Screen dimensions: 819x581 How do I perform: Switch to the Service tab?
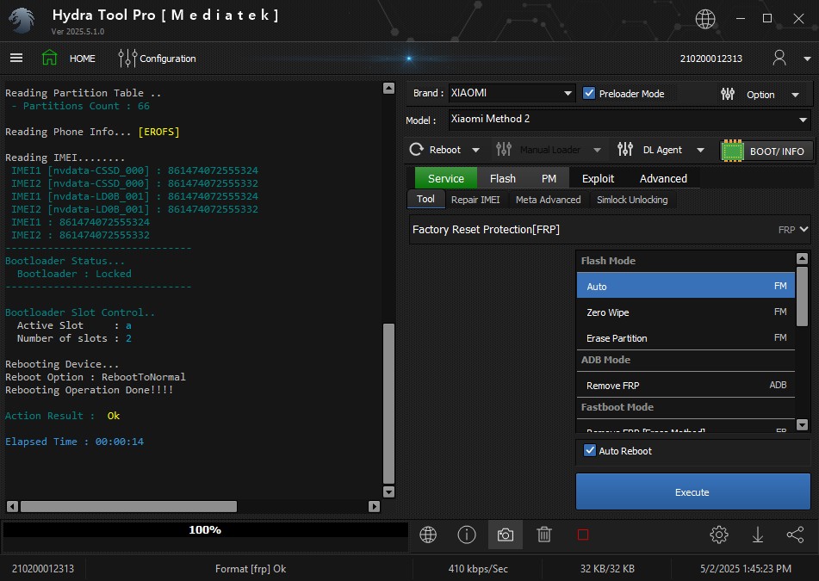click(x=445, y=178)
